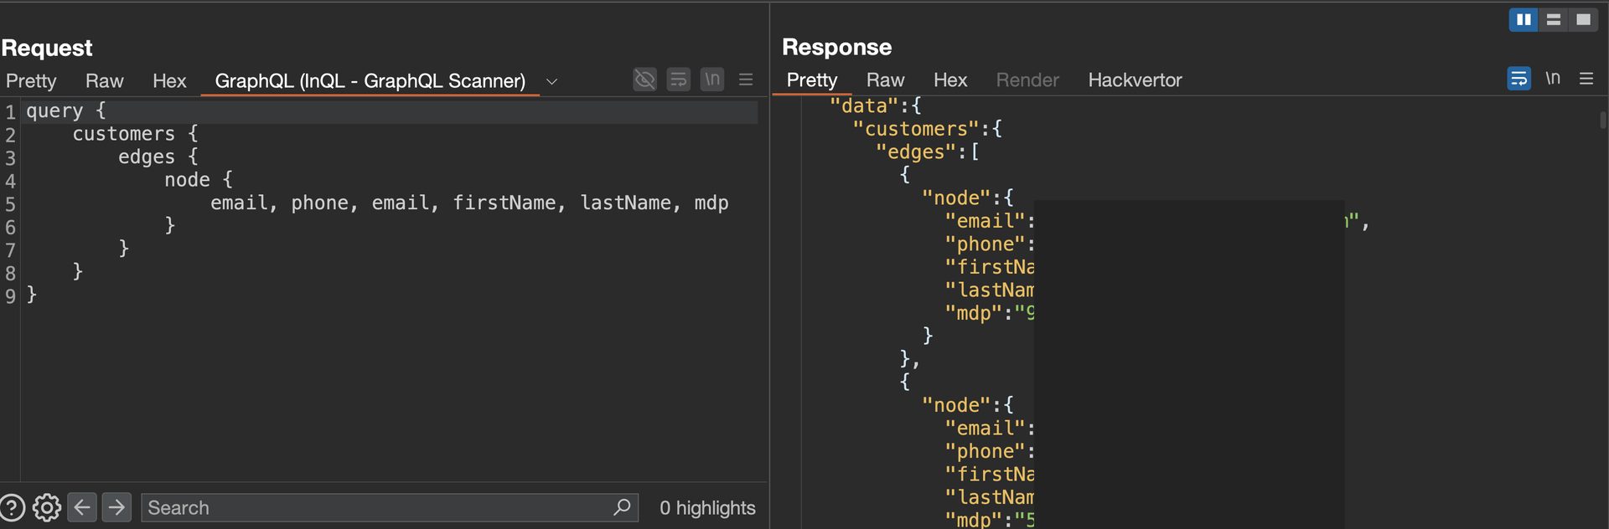
Task: Switch Request to Raw tab
Action: (x=104, y=81)
